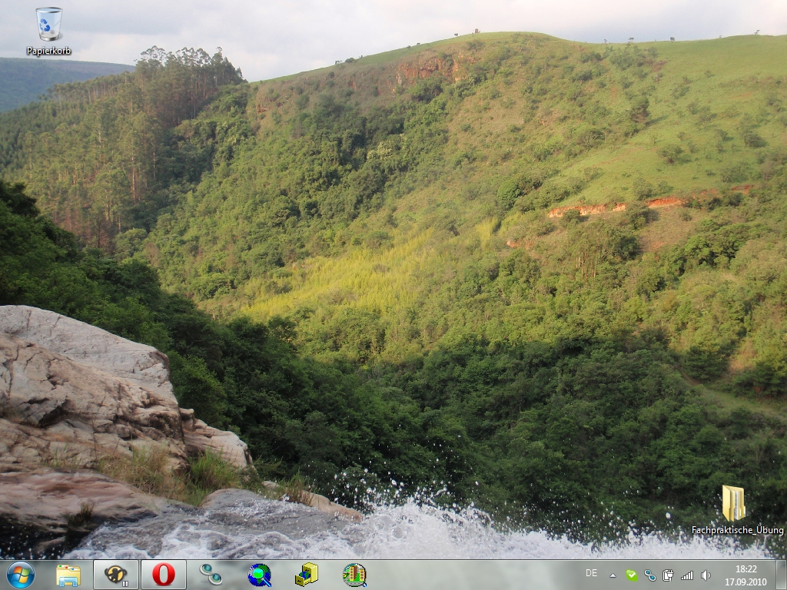Open the battery power tray icon
787x590 pixels.
[x=668, y=575]
